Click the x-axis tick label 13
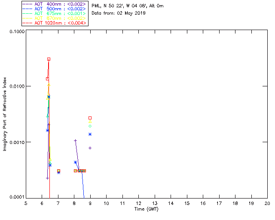This screenshot has width=275, height=220. [x=155, y=203]
